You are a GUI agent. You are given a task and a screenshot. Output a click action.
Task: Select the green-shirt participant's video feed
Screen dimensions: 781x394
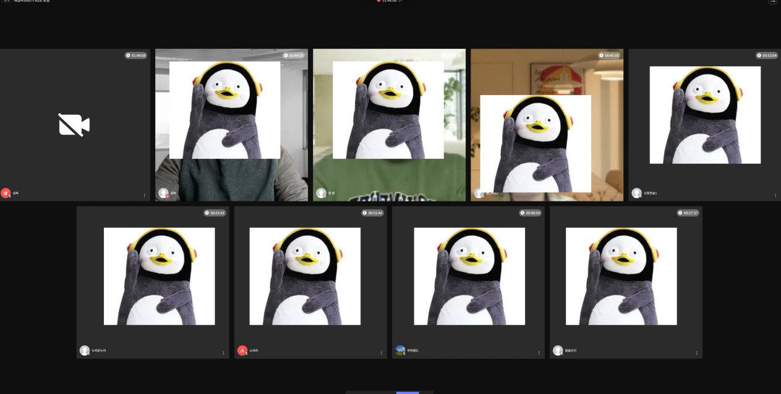click(x=389, y=125)
